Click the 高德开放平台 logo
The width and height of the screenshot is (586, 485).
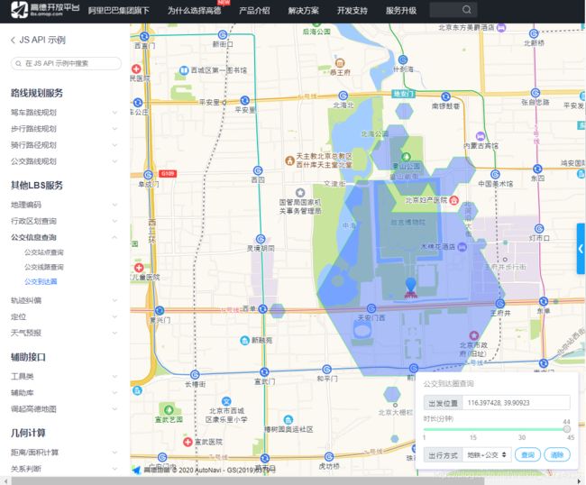(x=44, y=9)
